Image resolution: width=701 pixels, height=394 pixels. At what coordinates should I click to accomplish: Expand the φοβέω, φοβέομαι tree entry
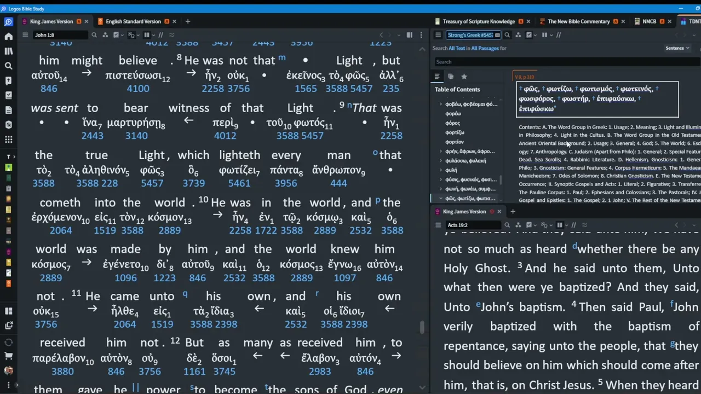(x=441, y=104)
